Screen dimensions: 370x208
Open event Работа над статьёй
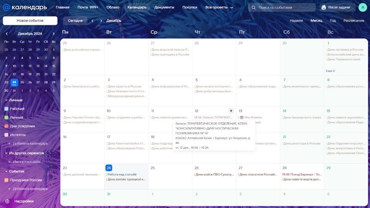click(122, 174)
